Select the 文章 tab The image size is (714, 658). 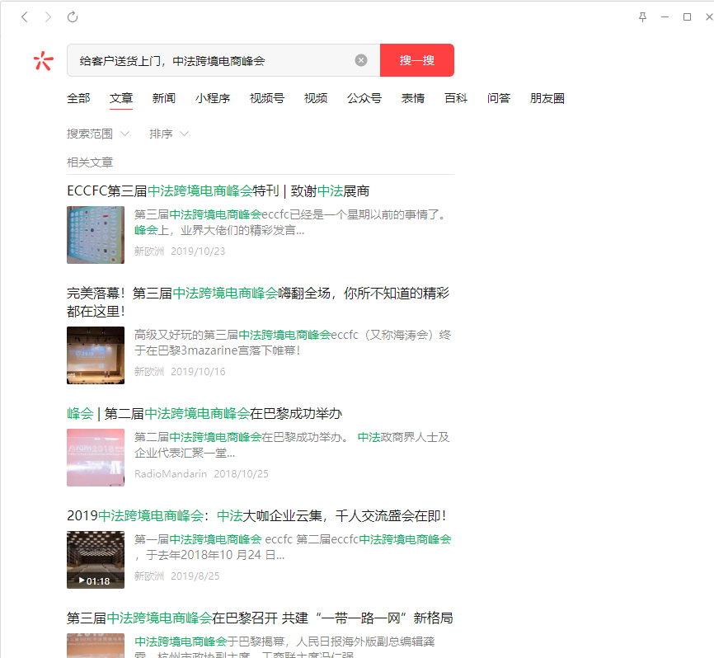pos(121,98)
